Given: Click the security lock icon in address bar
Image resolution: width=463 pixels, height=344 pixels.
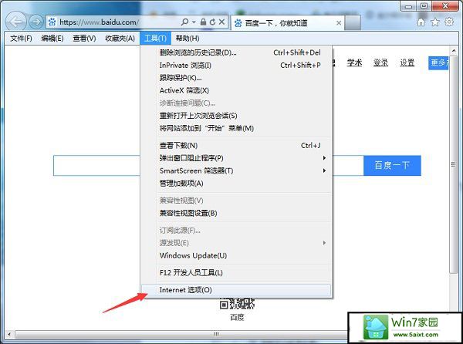Looking at the screenshot, I should [x=203, y=22].
